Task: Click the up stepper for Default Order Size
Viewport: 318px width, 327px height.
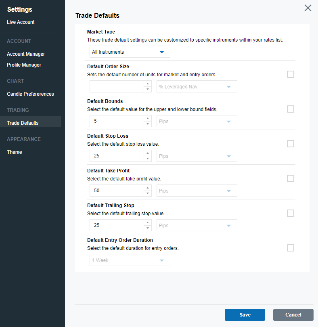Action: (x=148, y=84)
